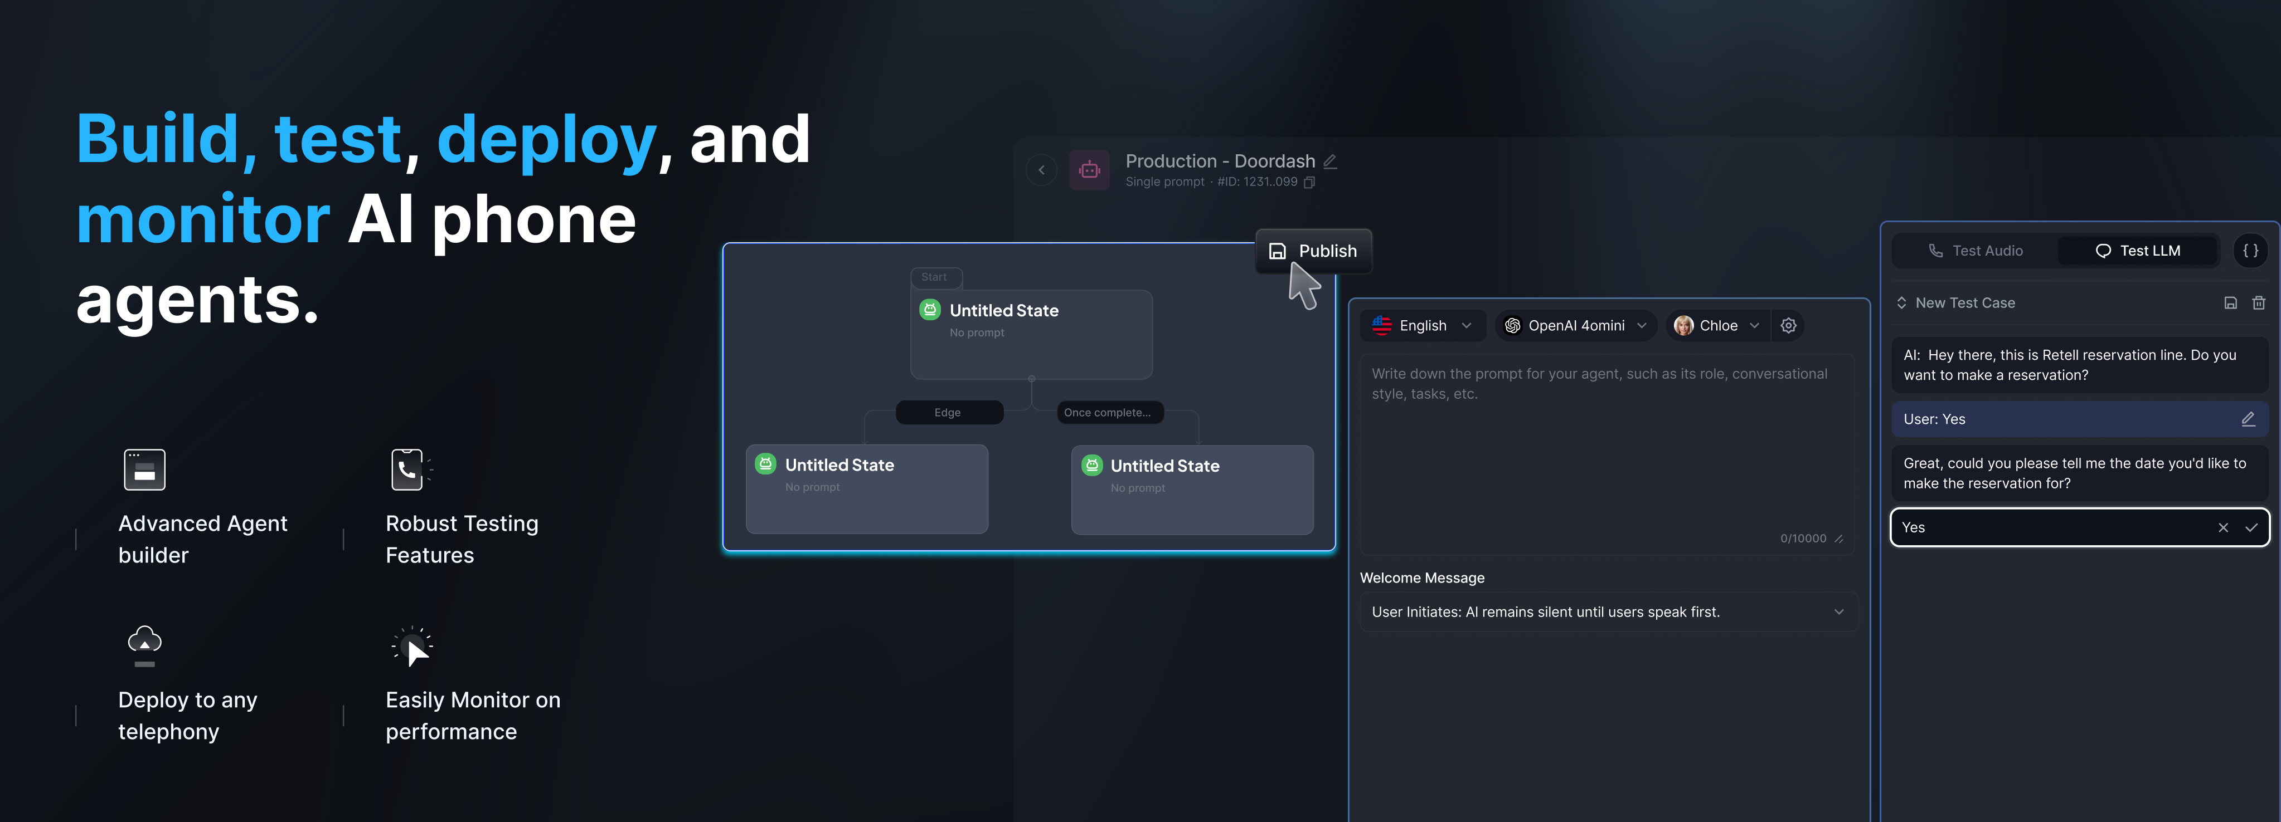Image resolution: width=2281 pixels, height=822 pixels.
Task: Click into the agent prompt text area
Action: [x=1607, y=454]
